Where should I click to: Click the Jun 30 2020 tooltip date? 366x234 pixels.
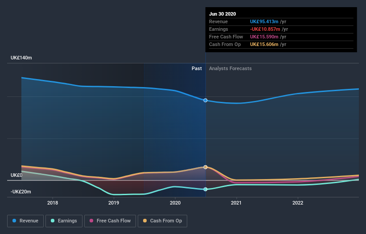coord(222,14)
